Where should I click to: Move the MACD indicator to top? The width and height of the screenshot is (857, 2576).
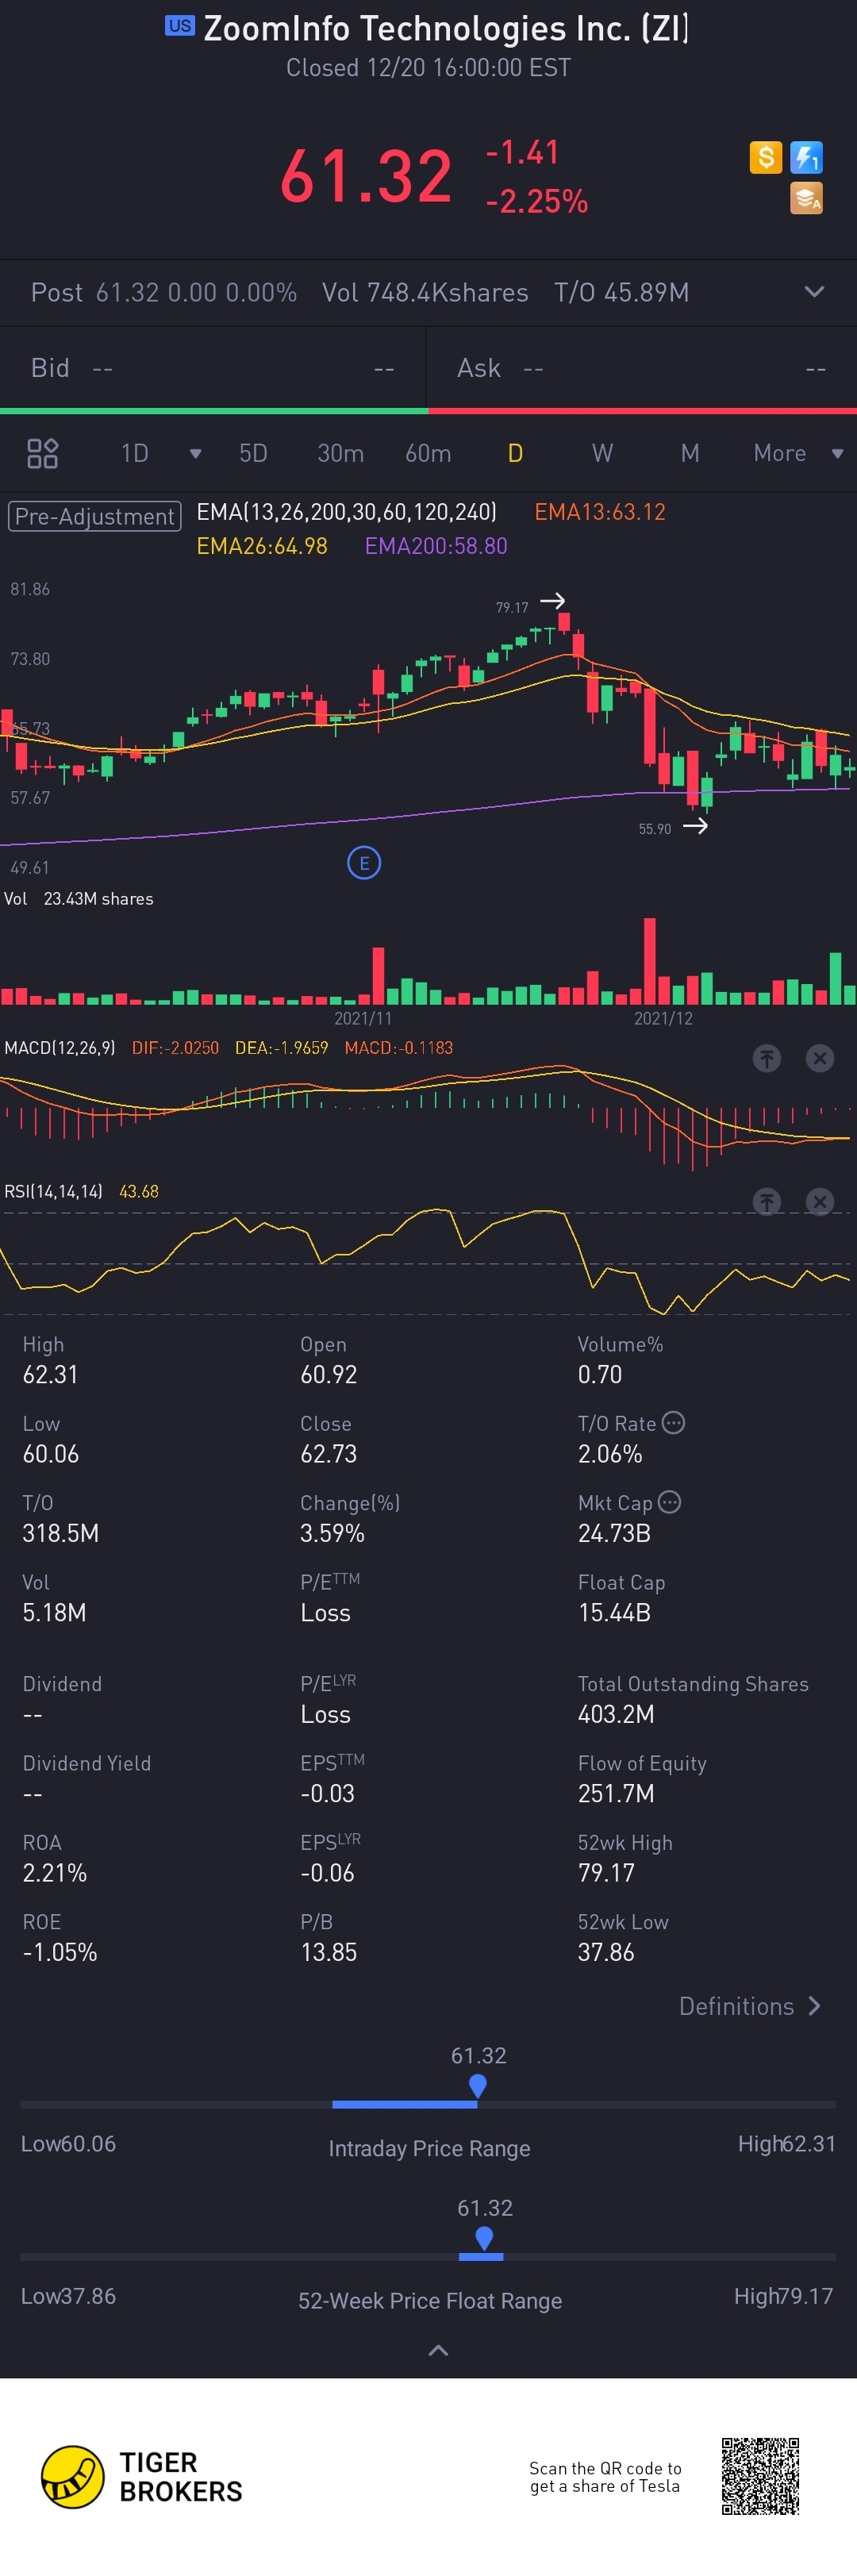767,1058
